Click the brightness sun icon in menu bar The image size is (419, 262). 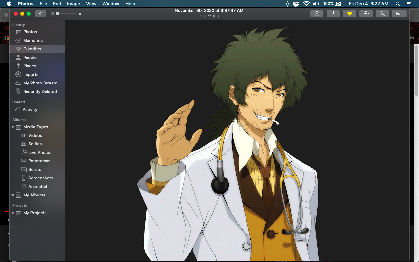tap(287, 4)
